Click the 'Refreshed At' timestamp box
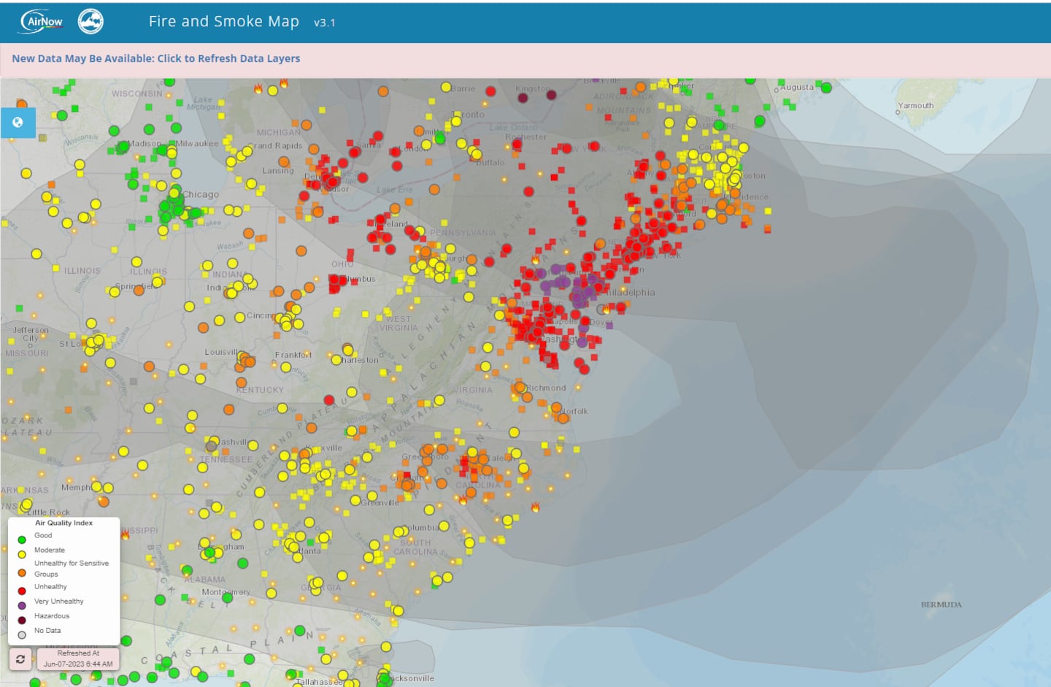 coord(78,659)
